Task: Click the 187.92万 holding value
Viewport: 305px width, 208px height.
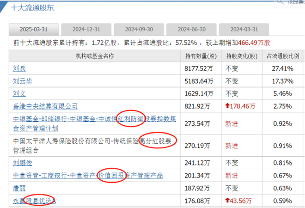Action: tap(197, 188)
